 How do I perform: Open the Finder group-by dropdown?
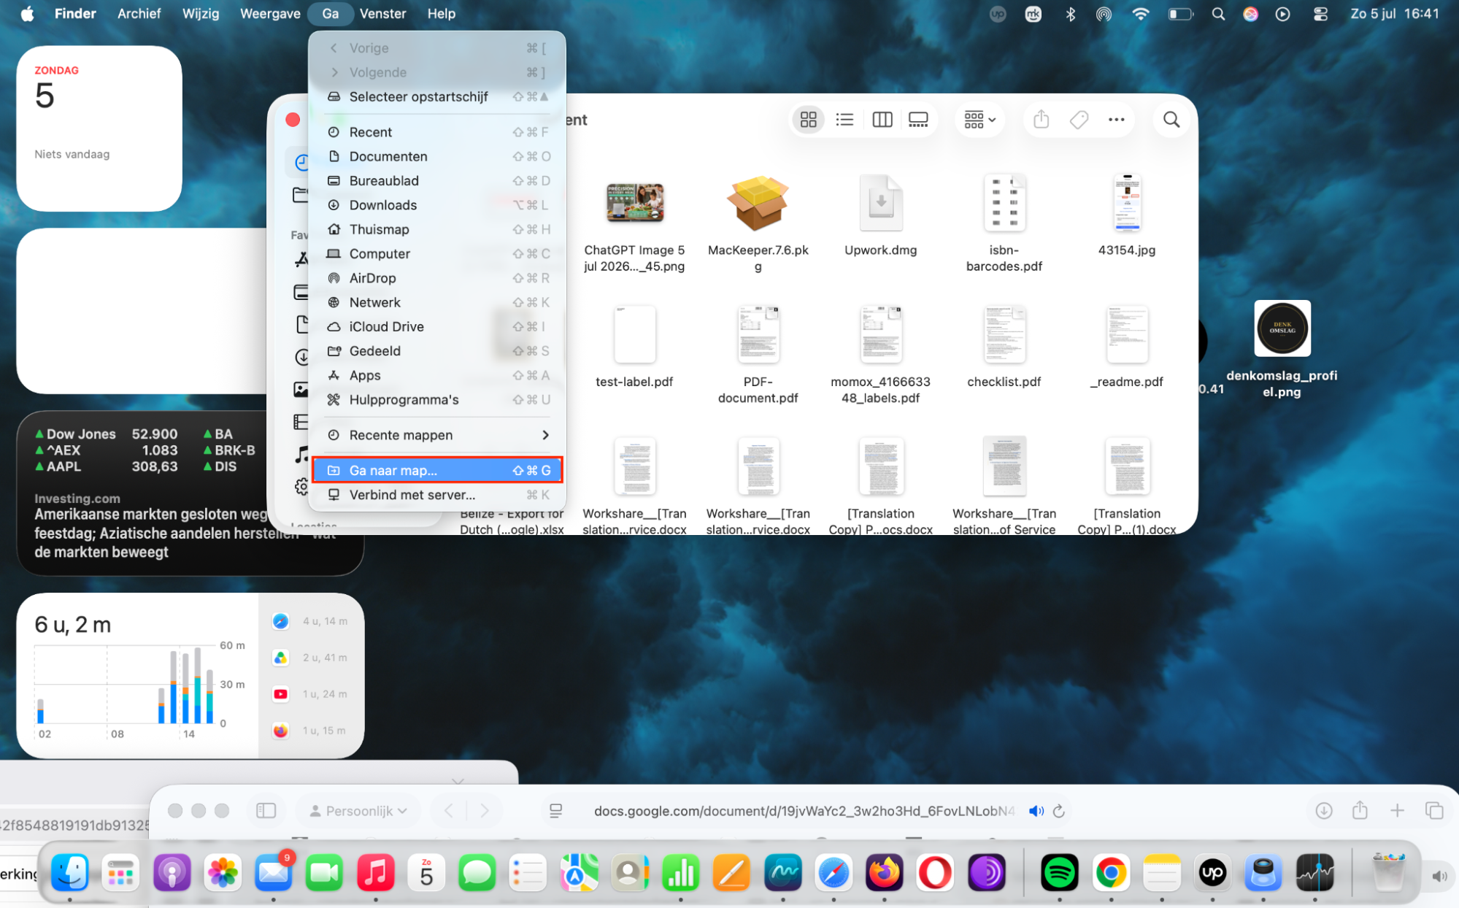coord(979,120)
